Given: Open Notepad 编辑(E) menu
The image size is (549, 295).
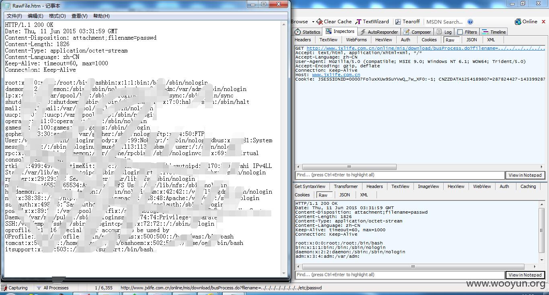Looking at the screenshot, I should pos(35,16).
